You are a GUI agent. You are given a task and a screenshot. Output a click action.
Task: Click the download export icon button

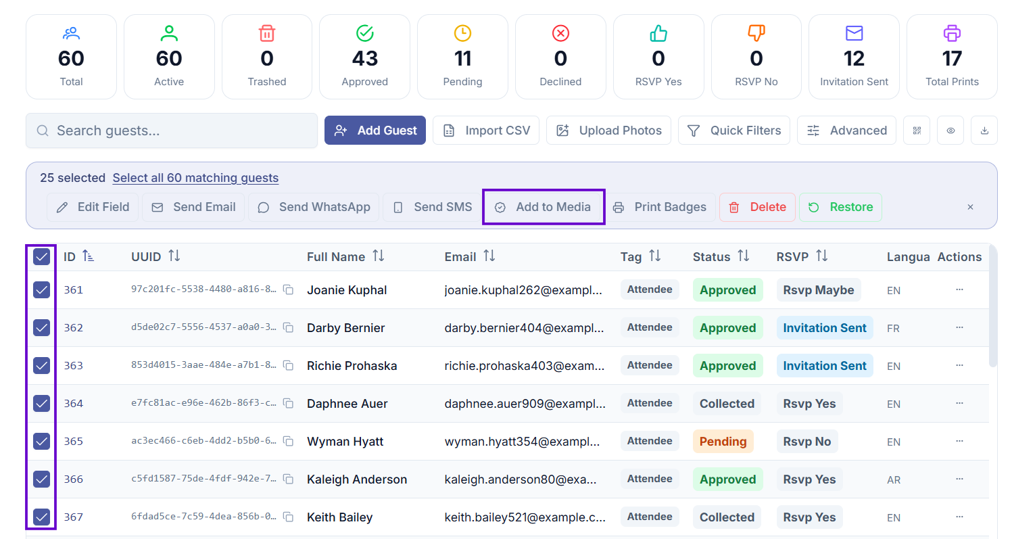click(984, 131)
